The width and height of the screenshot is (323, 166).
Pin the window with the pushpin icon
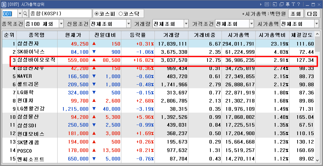[x=288, y=4]
